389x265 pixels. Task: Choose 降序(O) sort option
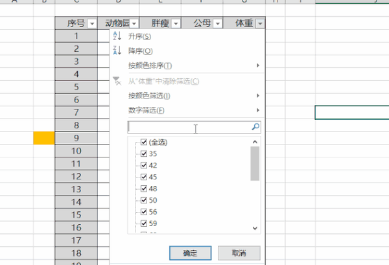(187, 51)
